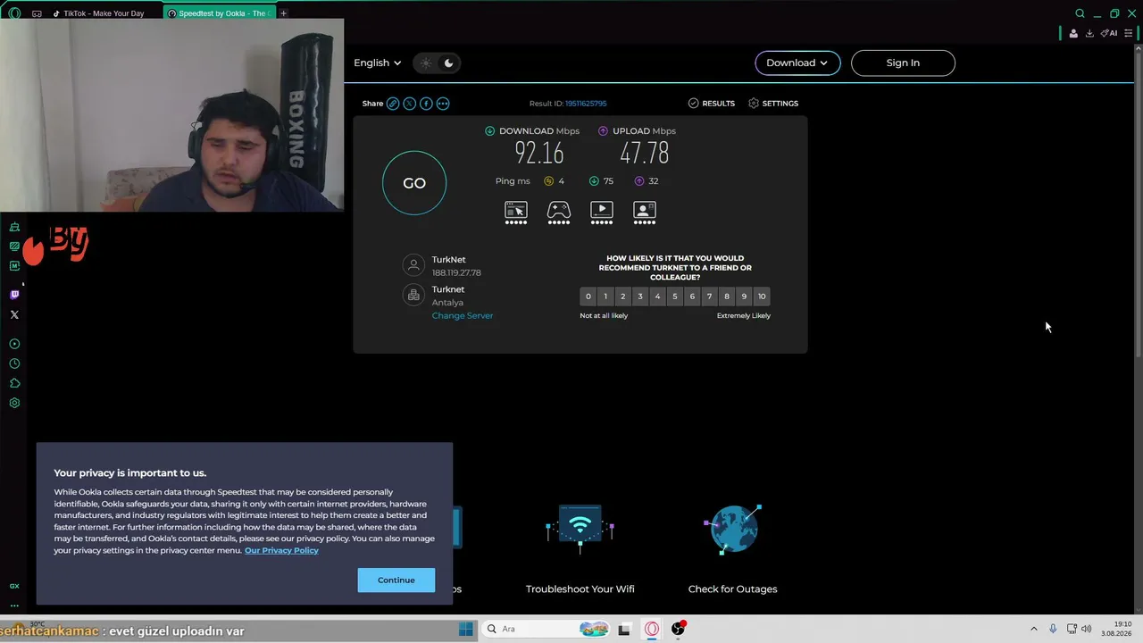Image resolution: width=1143 pixels, height=643 pixels.
Task: Share result on Facebook
Action: click(x=426, y=104)
